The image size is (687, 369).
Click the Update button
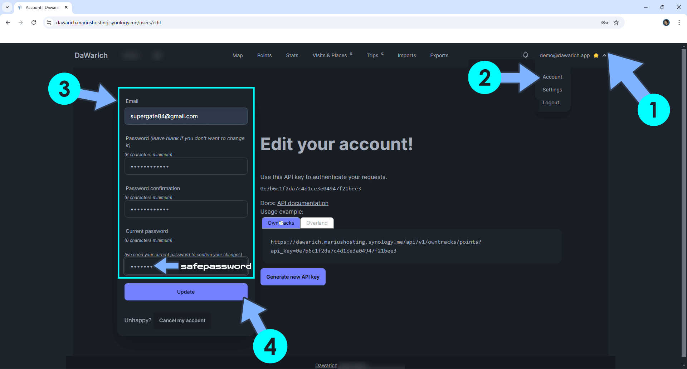pyautogui.click(x=186, y=292)
